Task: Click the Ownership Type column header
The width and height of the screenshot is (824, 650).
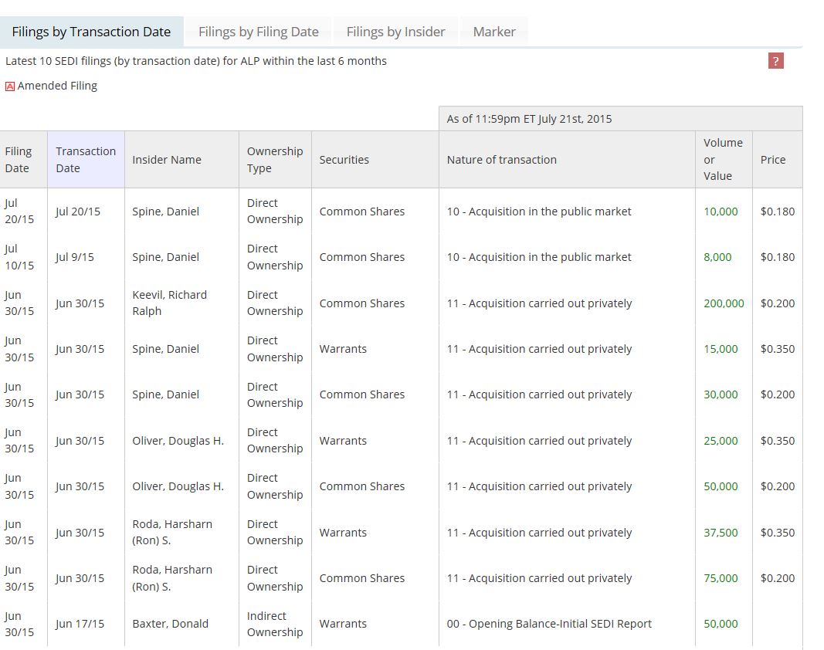Action: (x=274, y=160)
